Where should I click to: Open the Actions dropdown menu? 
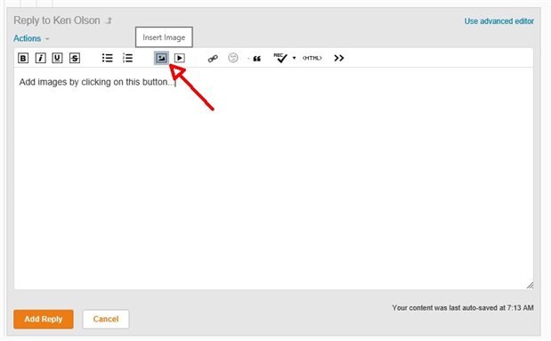(31, 38)
